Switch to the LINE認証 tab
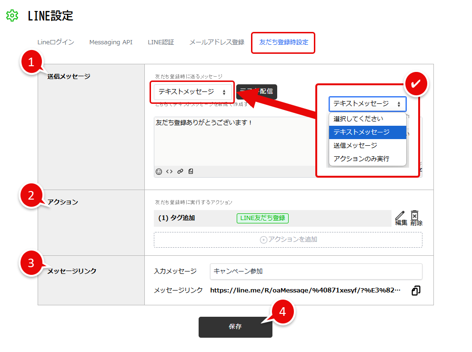 [x=161, y=42]
